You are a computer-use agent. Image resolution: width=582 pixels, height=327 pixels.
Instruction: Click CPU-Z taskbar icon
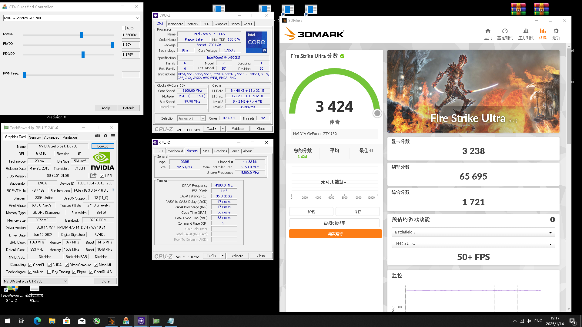(141, 321)
